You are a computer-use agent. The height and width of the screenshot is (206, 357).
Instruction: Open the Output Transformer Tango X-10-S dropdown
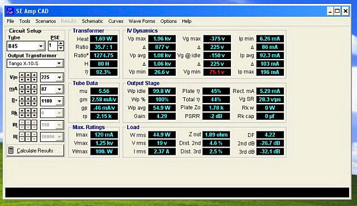[59, 63]
